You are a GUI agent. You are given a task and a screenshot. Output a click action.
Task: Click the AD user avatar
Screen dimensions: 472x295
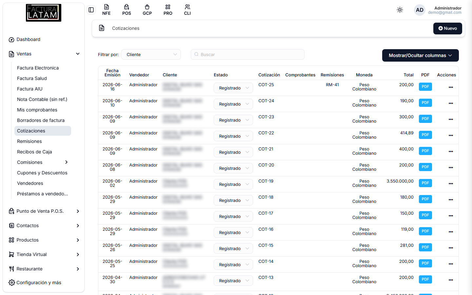coord(420,10)
